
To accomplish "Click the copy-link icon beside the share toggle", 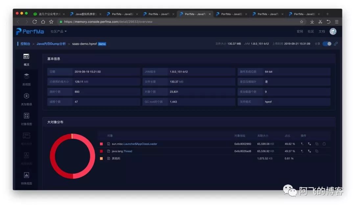I will tap(336, 44).
